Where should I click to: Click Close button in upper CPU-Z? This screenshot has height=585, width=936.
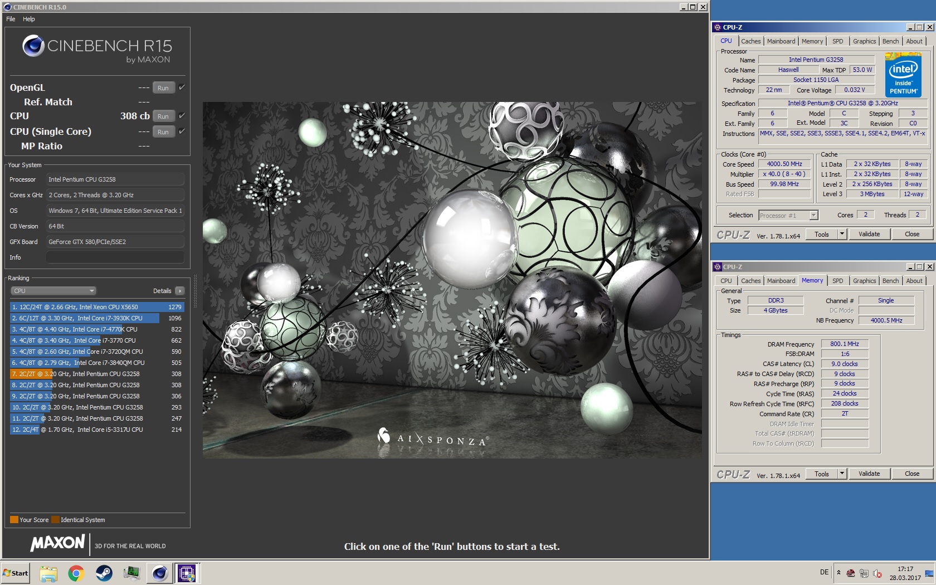(912, 235)
